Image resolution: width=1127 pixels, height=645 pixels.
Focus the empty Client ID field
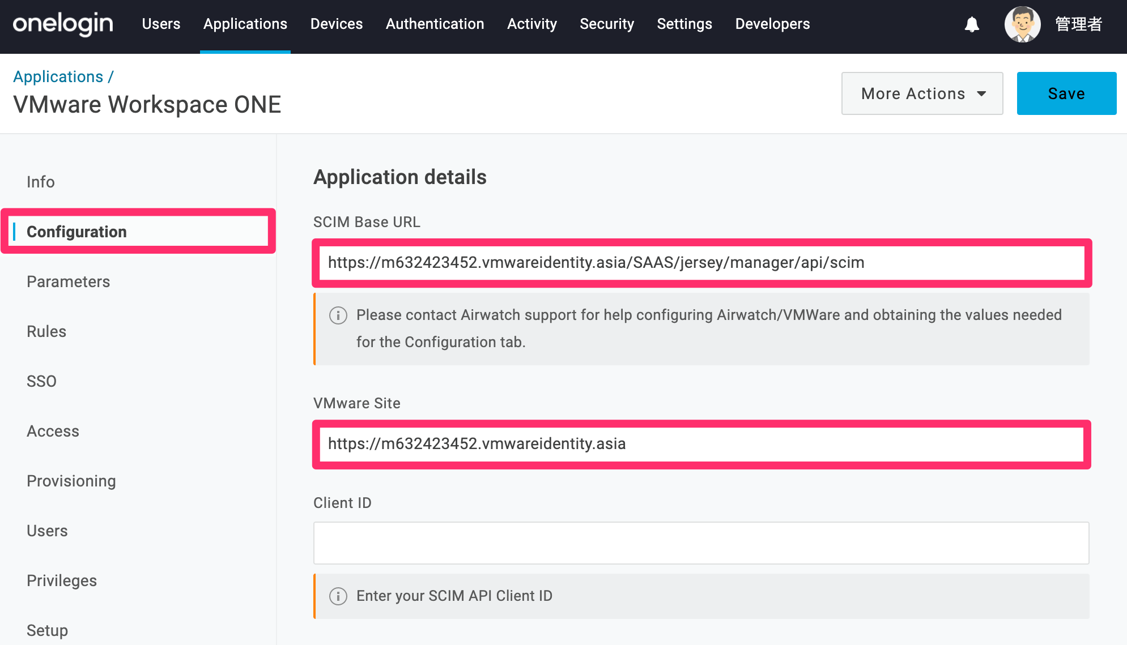click(x=701, y=543)
